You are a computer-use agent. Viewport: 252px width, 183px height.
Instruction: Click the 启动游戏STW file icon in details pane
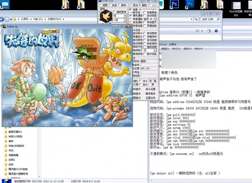[6, 181]
